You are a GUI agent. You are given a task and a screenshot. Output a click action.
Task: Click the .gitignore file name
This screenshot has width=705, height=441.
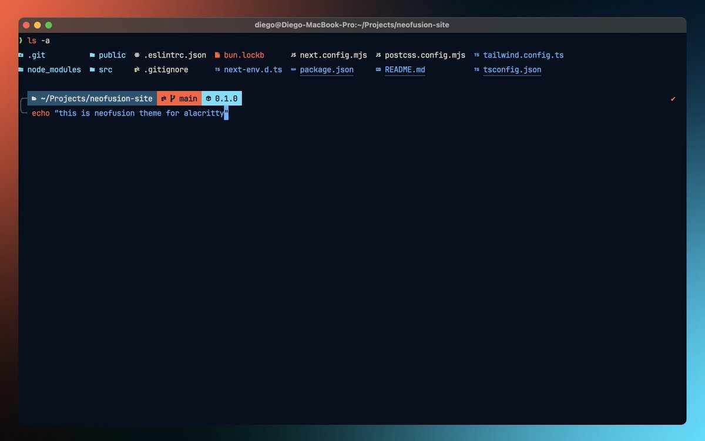[166, 69]
